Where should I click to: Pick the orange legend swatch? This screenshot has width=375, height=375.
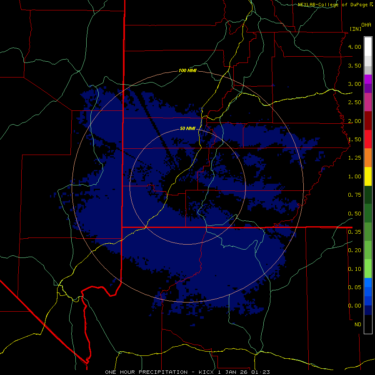[368, 158]
